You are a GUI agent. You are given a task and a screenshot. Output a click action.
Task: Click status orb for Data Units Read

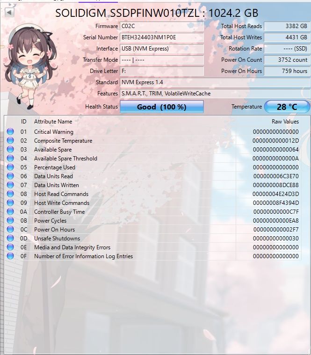pos(10,176)
